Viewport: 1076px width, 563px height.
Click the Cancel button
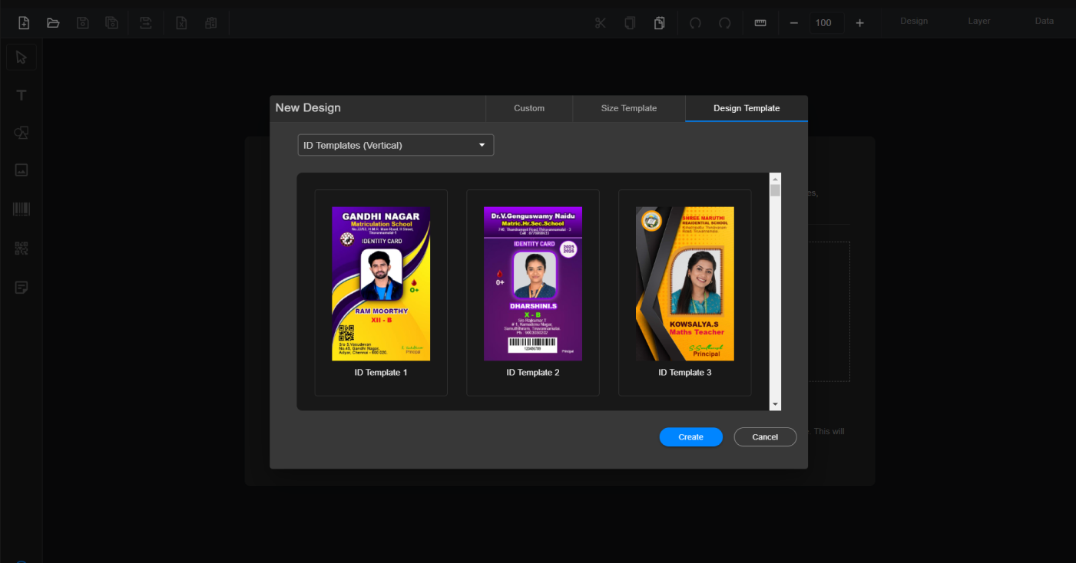(765, 437)
